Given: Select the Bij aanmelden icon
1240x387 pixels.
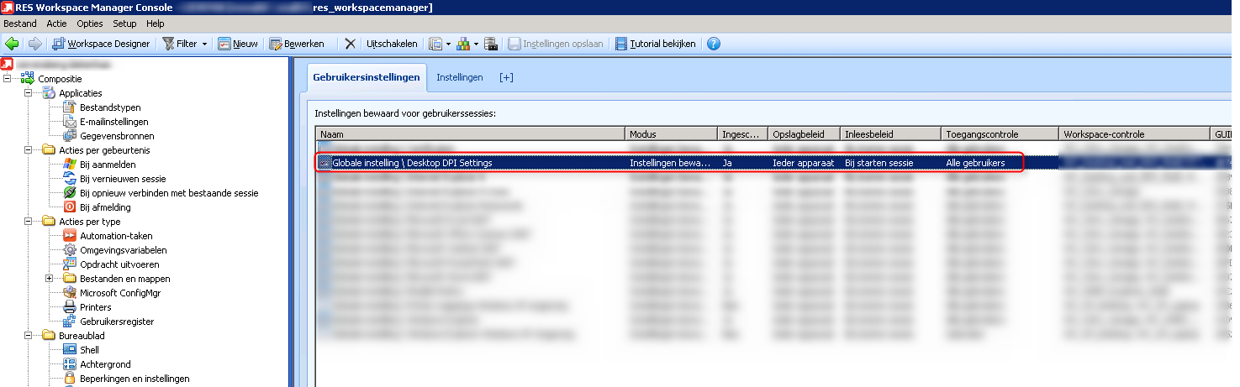Looking at the screenshot, I should pos(70,165).
